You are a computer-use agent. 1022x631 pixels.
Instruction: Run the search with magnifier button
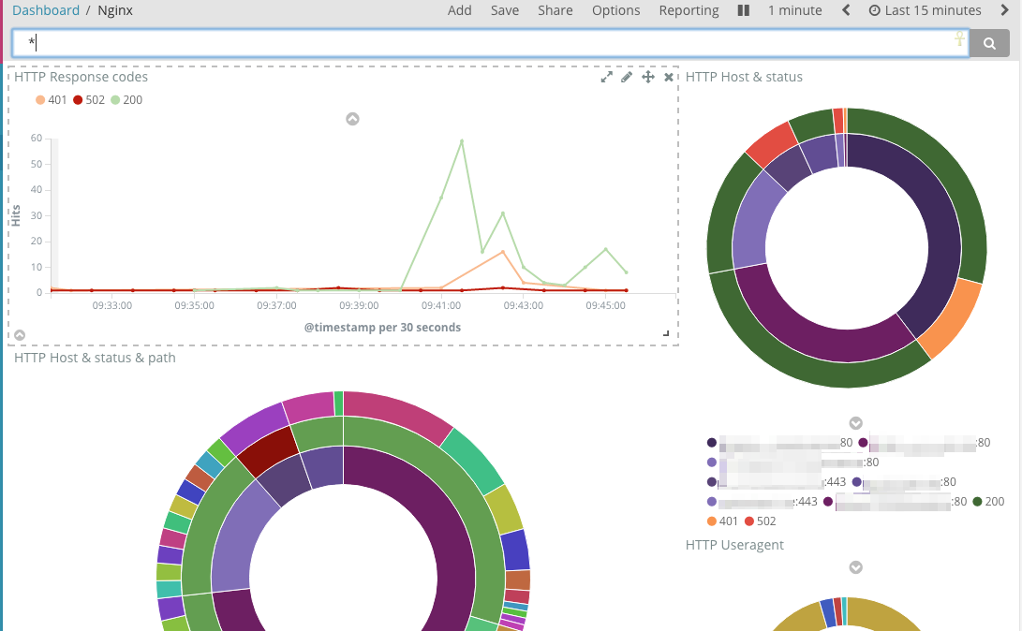pos(989,44)
